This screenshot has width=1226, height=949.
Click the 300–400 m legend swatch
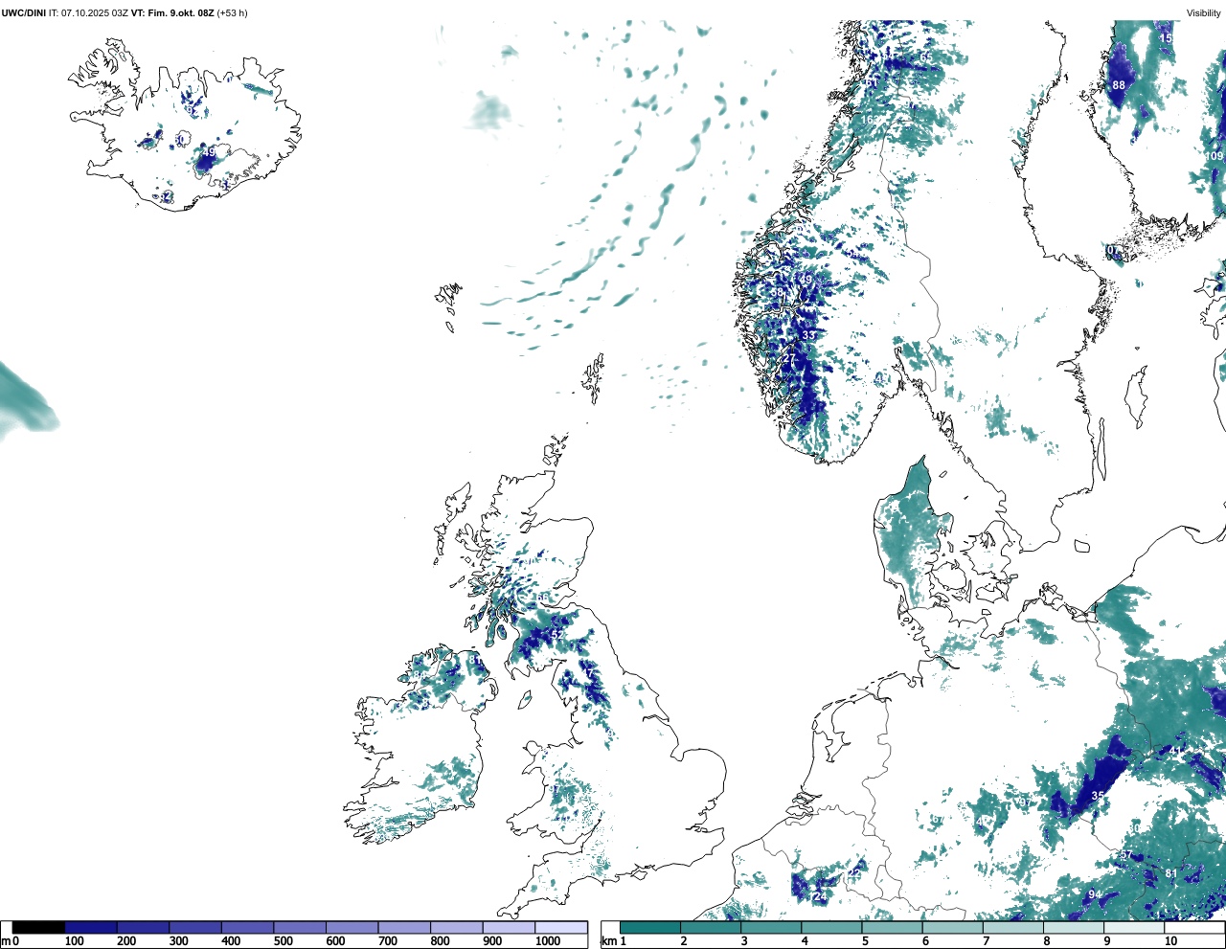[195, 927]
